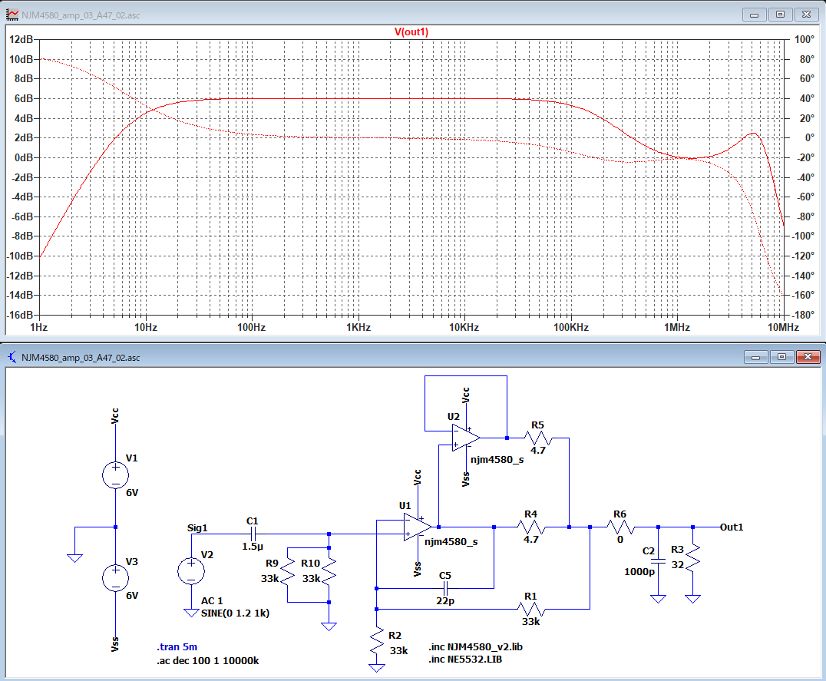Click the .ac dec 100 directive text
826x681 pixels.
coord(207,660)
